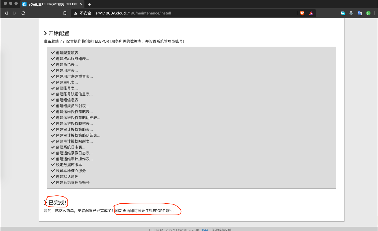Go forward to the next page
This screenshot has width=378, height=231.
(x=15, y=13)
